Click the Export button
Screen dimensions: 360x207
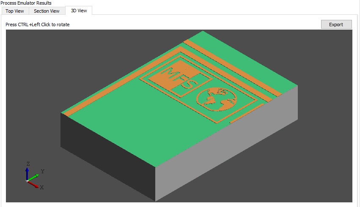[x=336, y=24]
